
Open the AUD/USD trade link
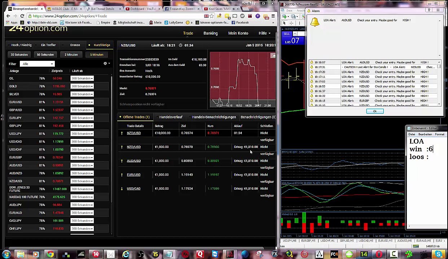133,161
